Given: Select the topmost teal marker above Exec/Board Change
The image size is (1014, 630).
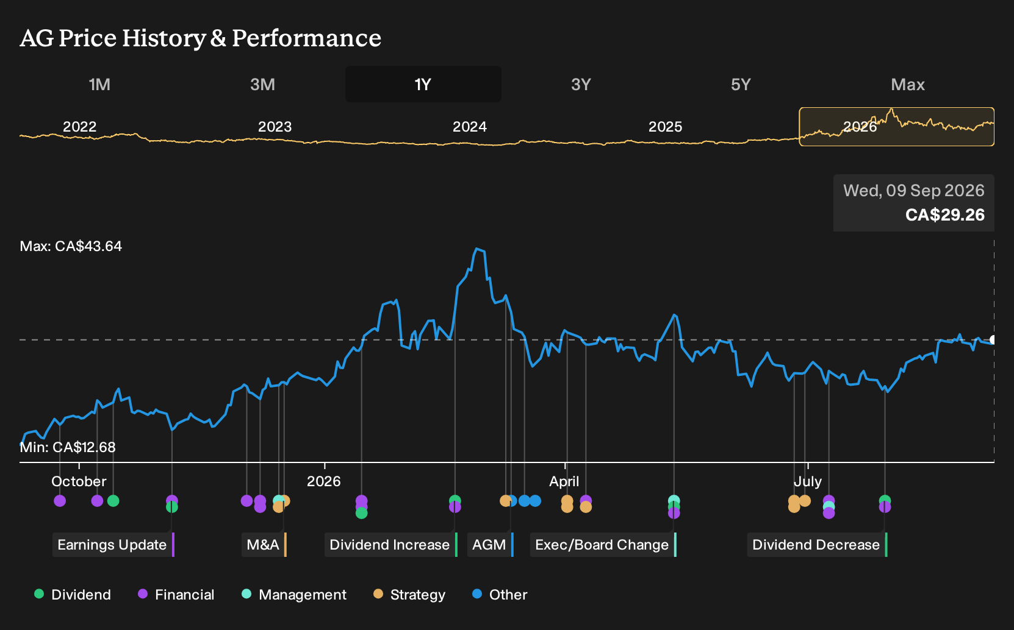Looking at the screenshot, I should coord(674,501).
